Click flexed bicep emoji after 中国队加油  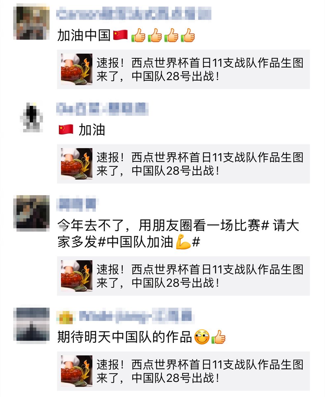(x=183, y=242)
